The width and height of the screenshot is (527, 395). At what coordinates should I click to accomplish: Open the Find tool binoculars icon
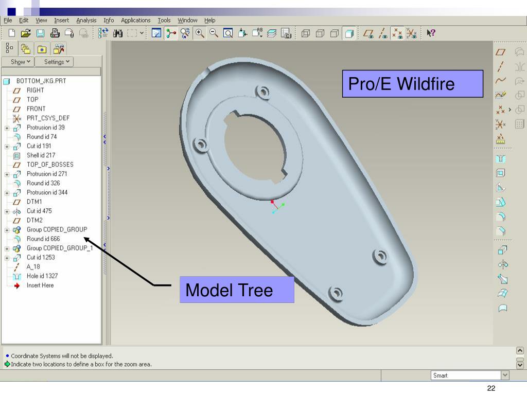pyautogui.click(x=118, y=33)
